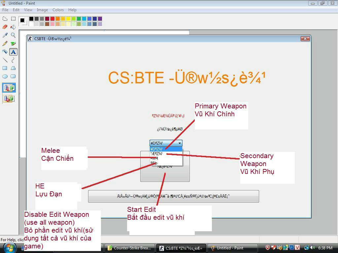Select highlighted first item in CSBTE dropdown list
The height and width of the screenshot is (253, 338).
click(x=166, y=149)
